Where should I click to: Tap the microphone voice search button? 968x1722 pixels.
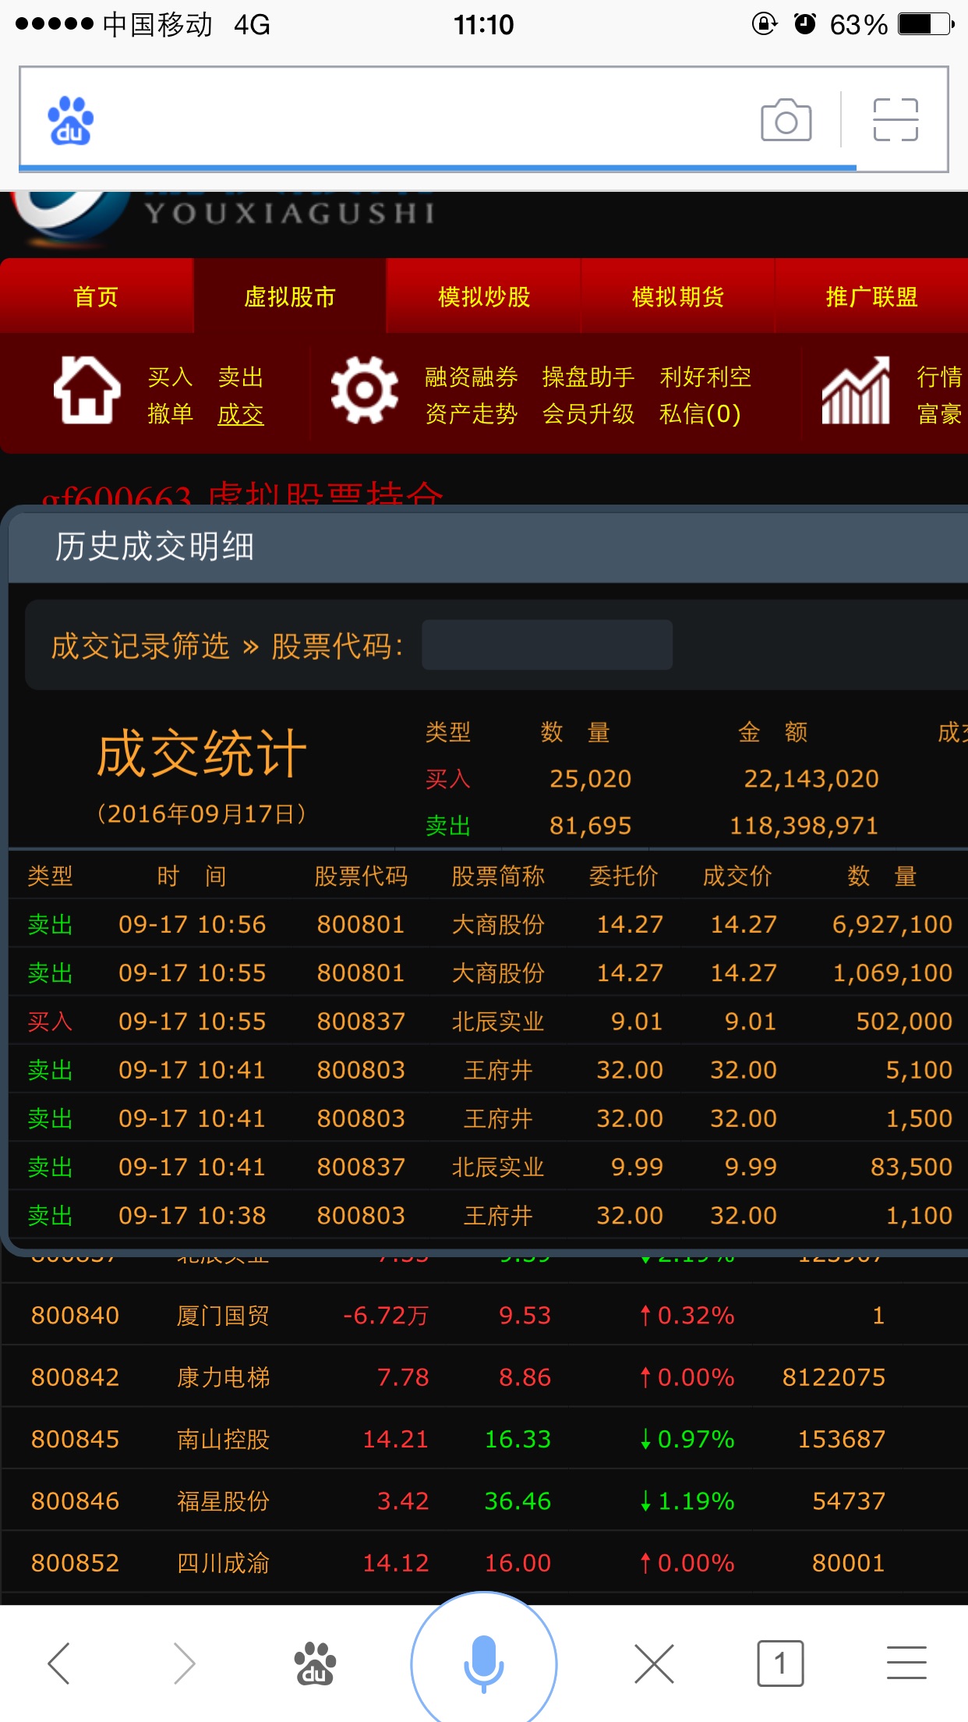point(483,1663)
